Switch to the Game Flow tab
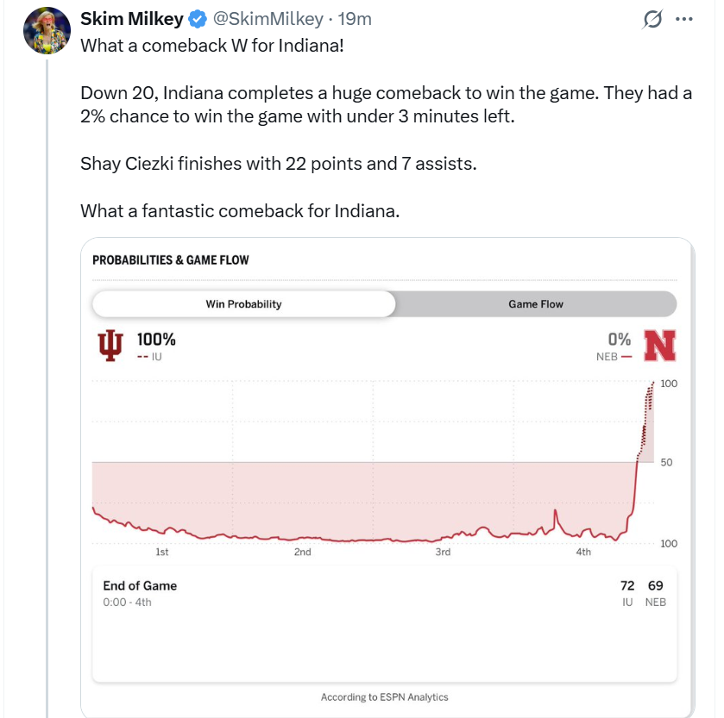Image resolution: width=724 pixels, height=718 pixels. click(536, 304)
